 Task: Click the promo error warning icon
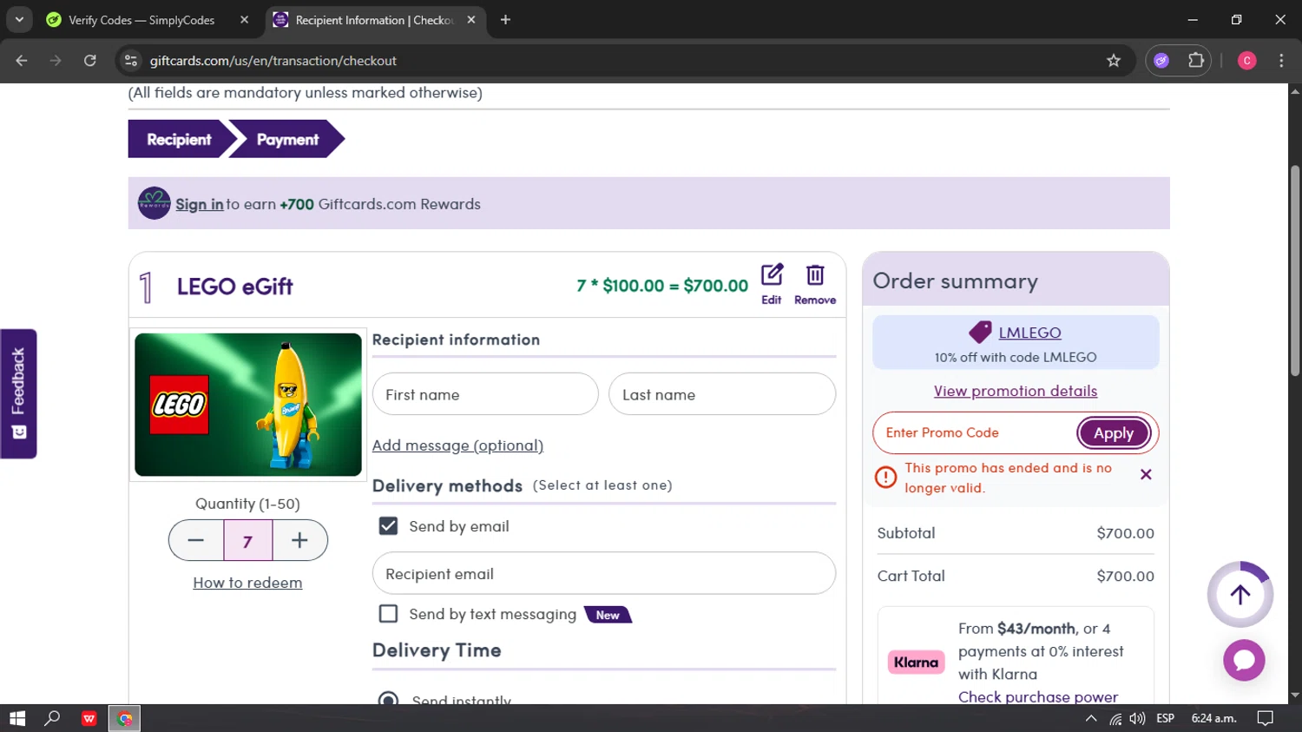coord(885,477)
